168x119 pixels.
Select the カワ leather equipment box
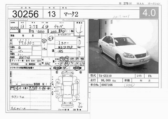click(62, 63)
